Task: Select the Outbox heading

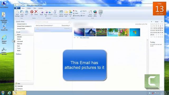Action: click(x=19, y=54)
